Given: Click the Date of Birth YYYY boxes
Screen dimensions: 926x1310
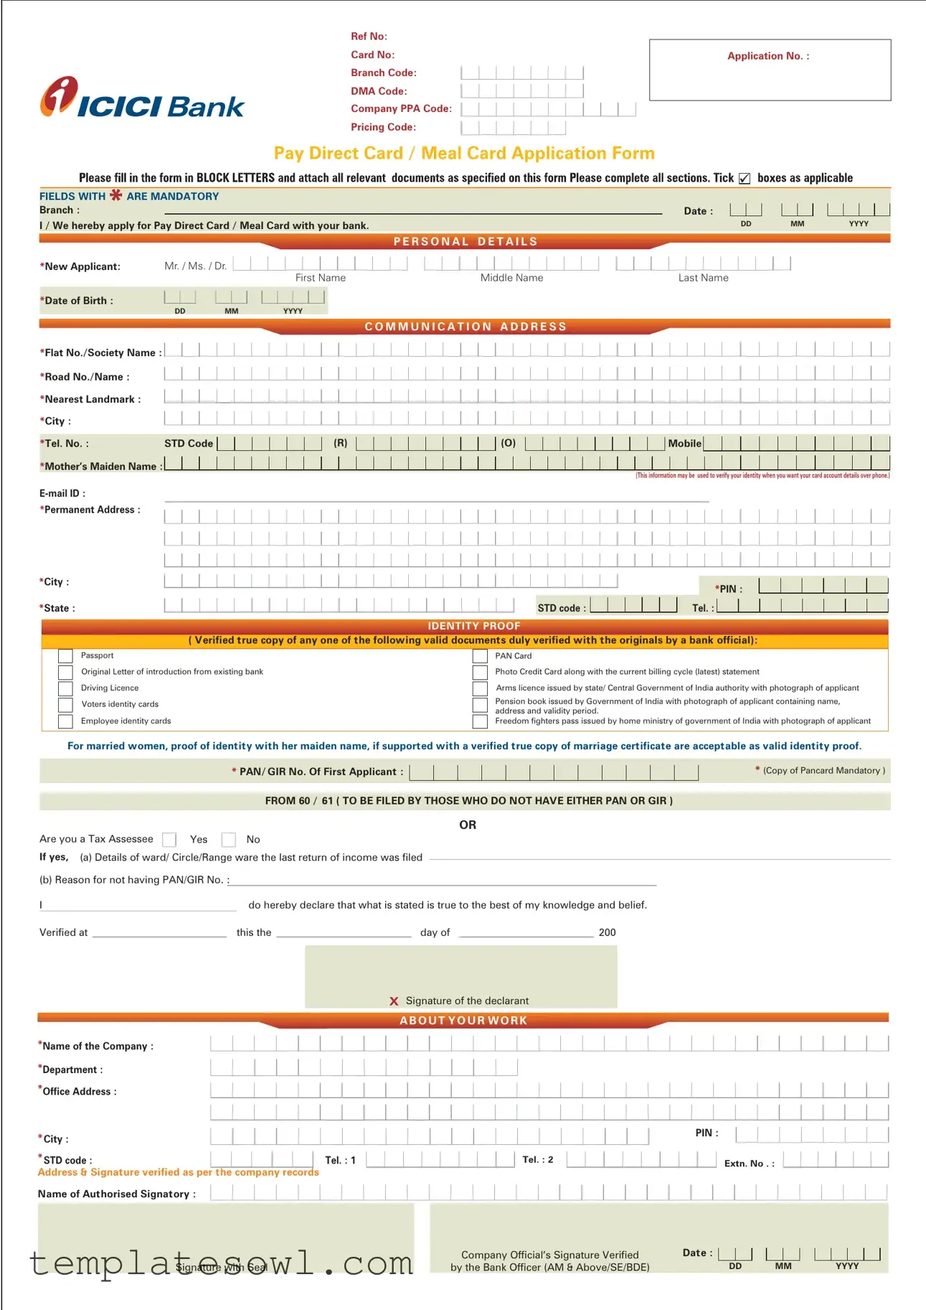Looking at the screenshot, I should pyautogui.click(x=293, y=296).
